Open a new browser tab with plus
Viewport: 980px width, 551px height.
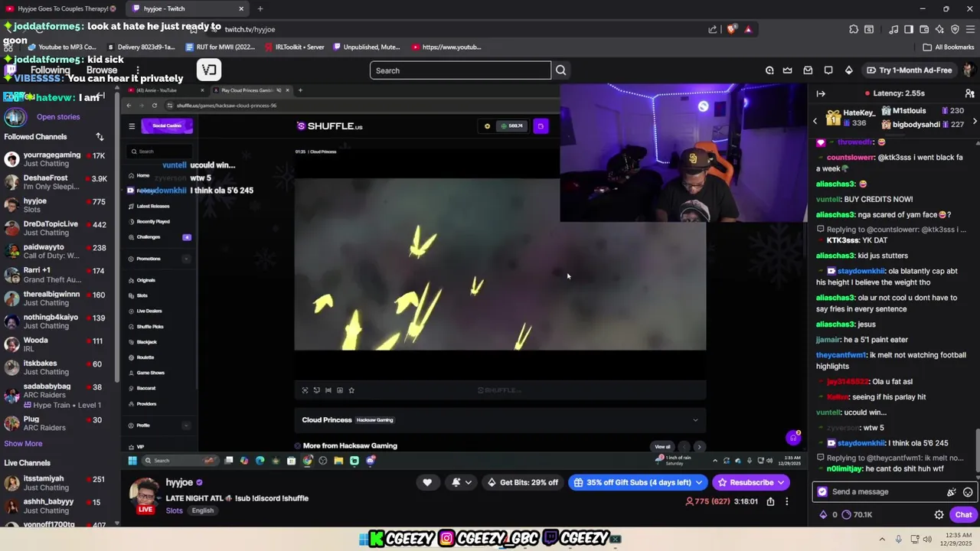(260, 8)
